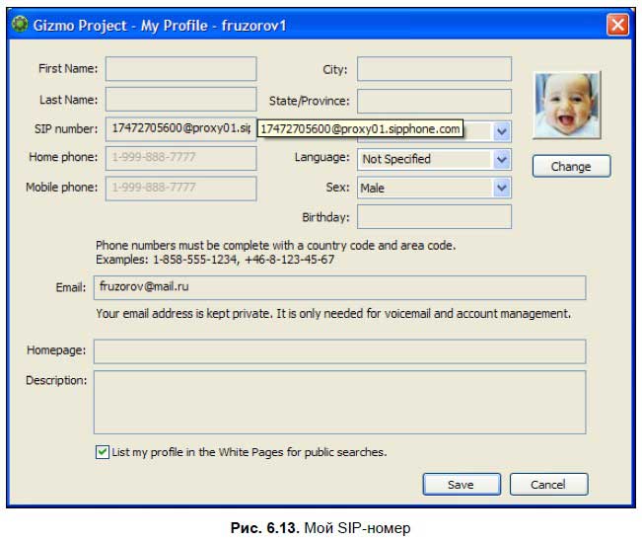Click the Gizmo Project title bar icon

[19, 25]
